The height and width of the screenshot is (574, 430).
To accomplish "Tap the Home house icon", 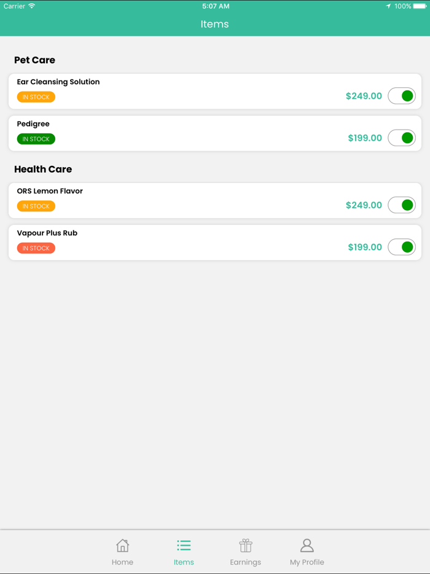I will pos(122,545).
